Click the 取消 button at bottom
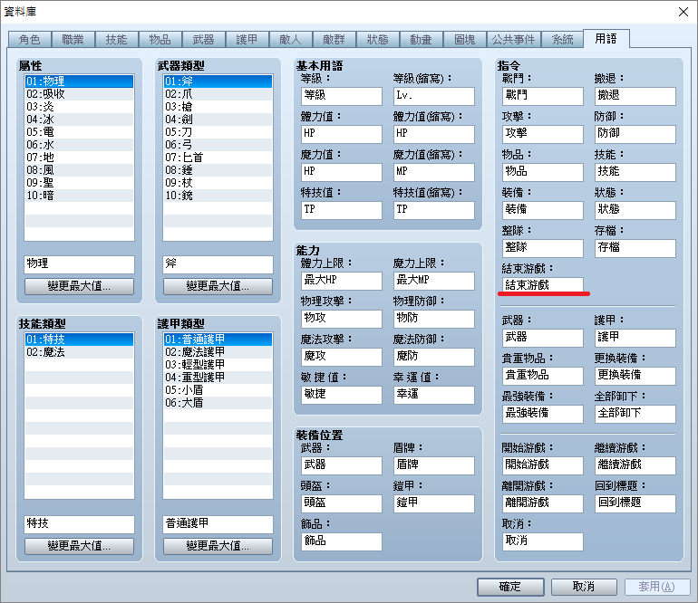This screenshot has height=603, width=698. (584, 587)
